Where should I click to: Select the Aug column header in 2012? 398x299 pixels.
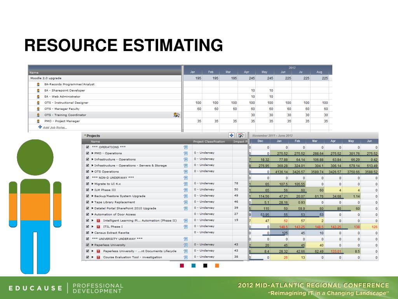point(319,72)
